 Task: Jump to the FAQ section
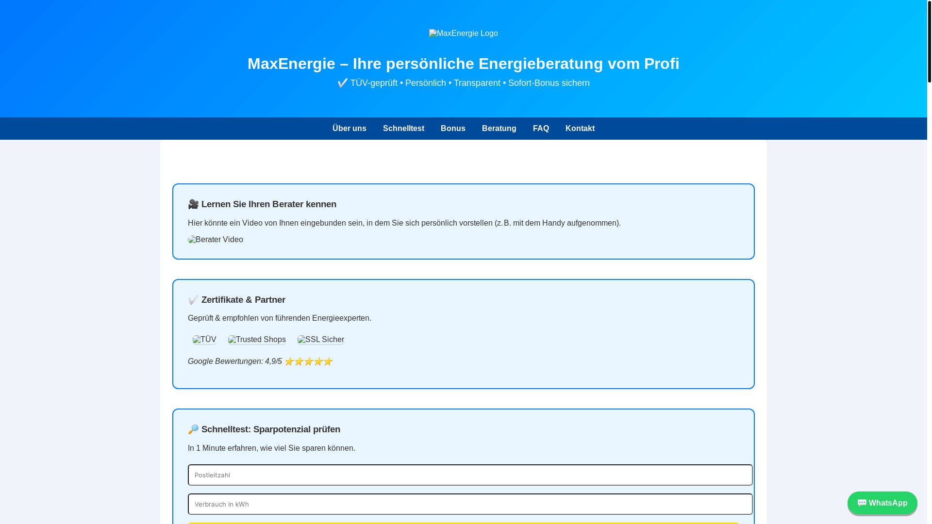(541, 129)
